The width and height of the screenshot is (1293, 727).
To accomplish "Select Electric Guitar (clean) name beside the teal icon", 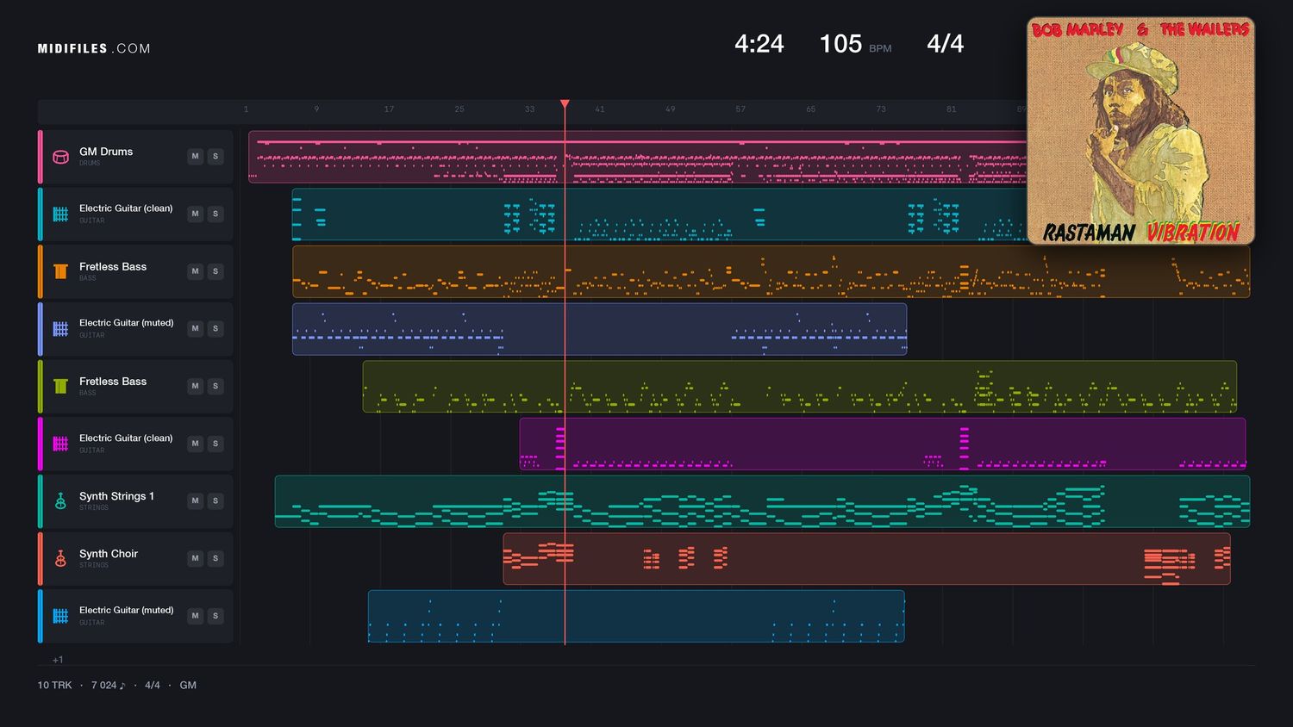I will click(x=126, y=208).
